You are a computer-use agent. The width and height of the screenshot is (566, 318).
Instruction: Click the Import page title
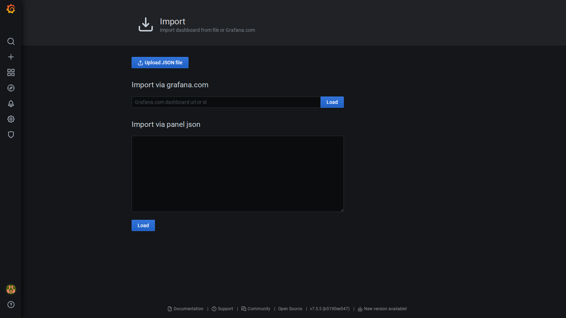[172, 22]
